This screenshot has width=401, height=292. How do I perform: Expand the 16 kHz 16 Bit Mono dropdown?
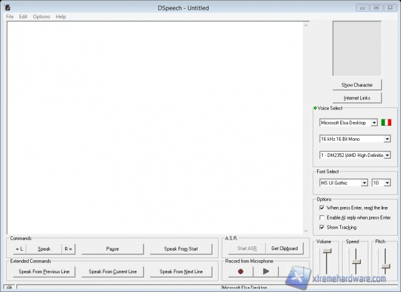tap(387, 139)
